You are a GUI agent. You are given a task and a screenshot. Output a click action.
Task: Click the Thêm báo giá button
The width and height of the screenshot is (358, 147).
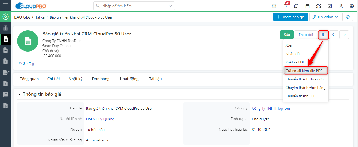(291, 17)
